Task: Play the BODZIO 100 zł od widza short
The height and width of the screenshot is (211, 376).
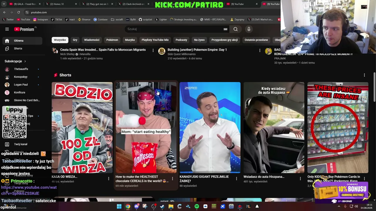Action: (x=82, y=128)
